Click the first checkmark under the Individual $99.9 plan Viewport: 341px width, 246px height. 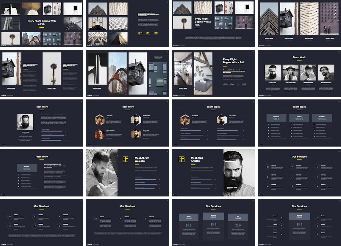(269, 125)
